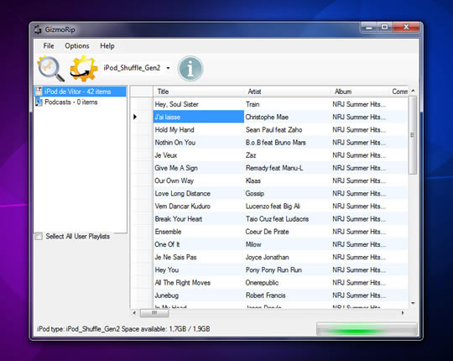Select the song J'ai laisse
Screen dimensions: 453x361
point(198,117)
